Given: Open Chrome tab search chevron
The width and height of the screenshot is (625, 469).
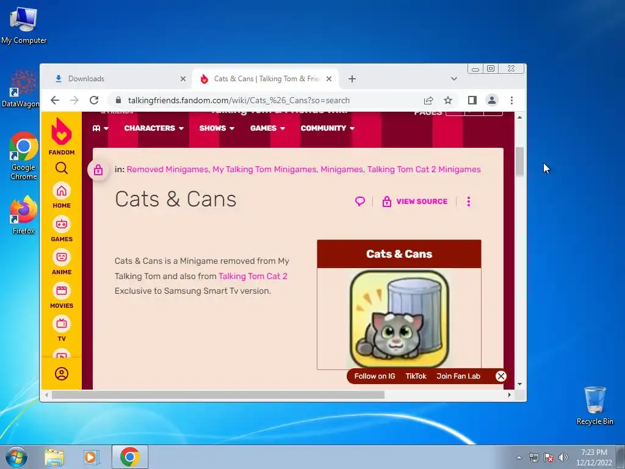Looking at the screenshot, I should tap(453, 79).
